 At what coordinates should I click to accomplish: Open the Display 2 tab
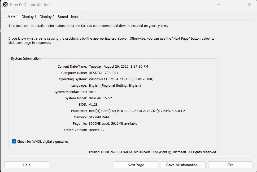(47, 17)
